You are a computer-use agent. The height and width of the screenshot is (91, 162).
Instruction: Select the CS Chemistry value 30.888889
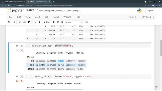coord(40,61)
